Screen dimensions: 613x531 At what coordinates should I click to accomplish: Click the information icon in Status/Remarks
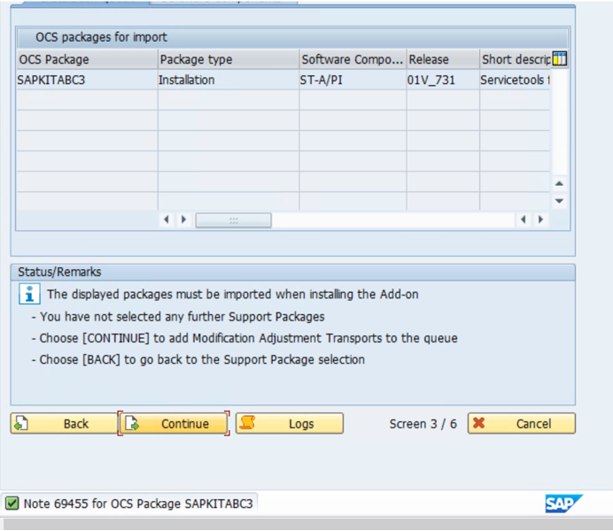click(29, 294)
